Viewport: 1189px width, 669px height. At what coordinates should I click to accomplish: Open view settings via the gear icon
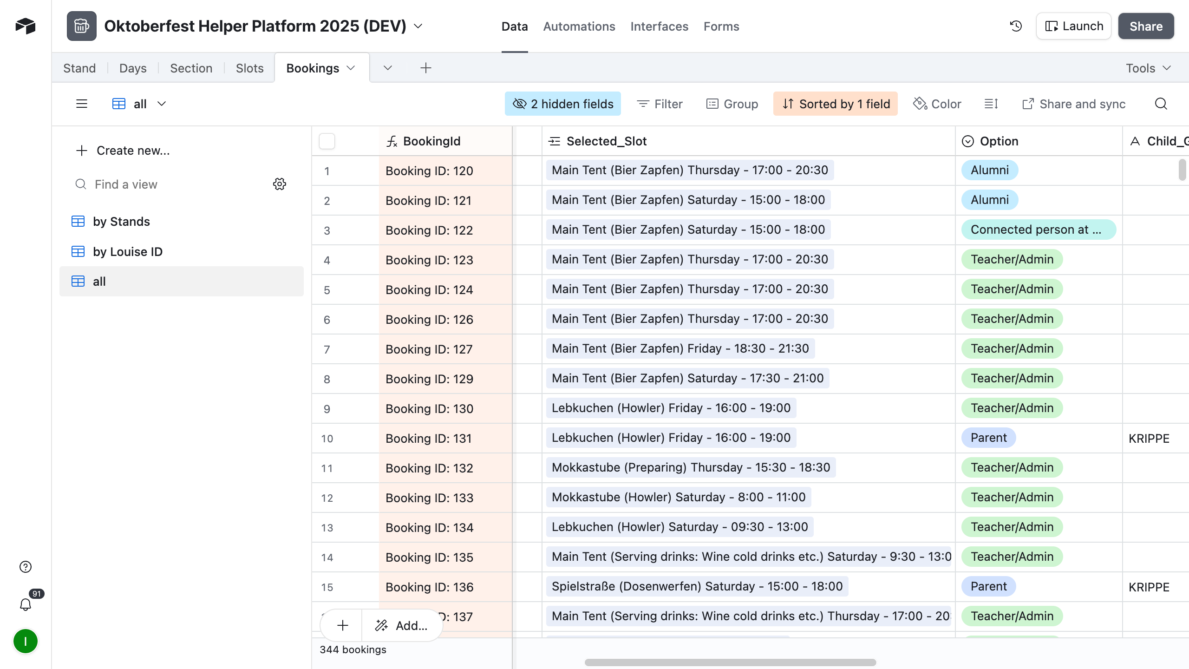(x=279, y=184)
